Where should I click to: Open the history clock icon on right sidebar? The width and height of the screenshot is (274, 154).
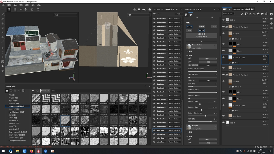pyautogui.click(x=271, y=23)
